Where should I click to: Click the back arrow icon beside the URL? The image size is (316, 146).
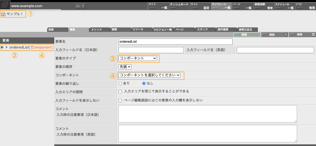(x=78, y=6)
